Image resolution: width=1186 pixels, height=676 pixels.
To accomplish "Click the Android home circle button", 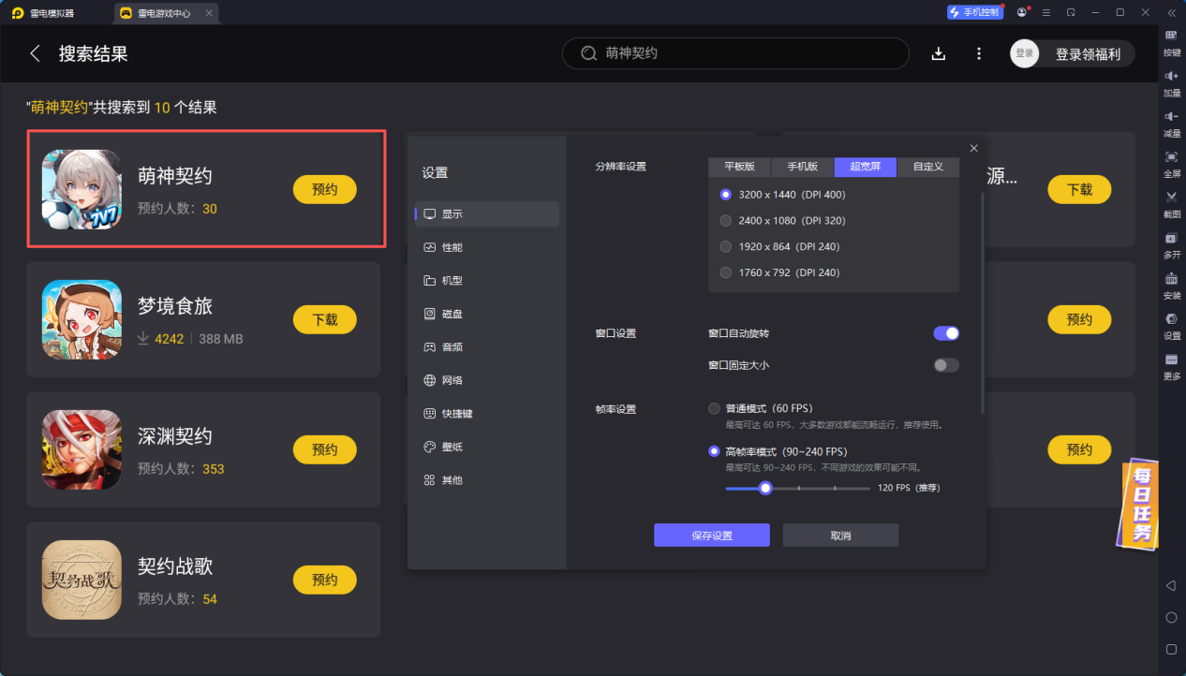I will [x=1171, y=617].
